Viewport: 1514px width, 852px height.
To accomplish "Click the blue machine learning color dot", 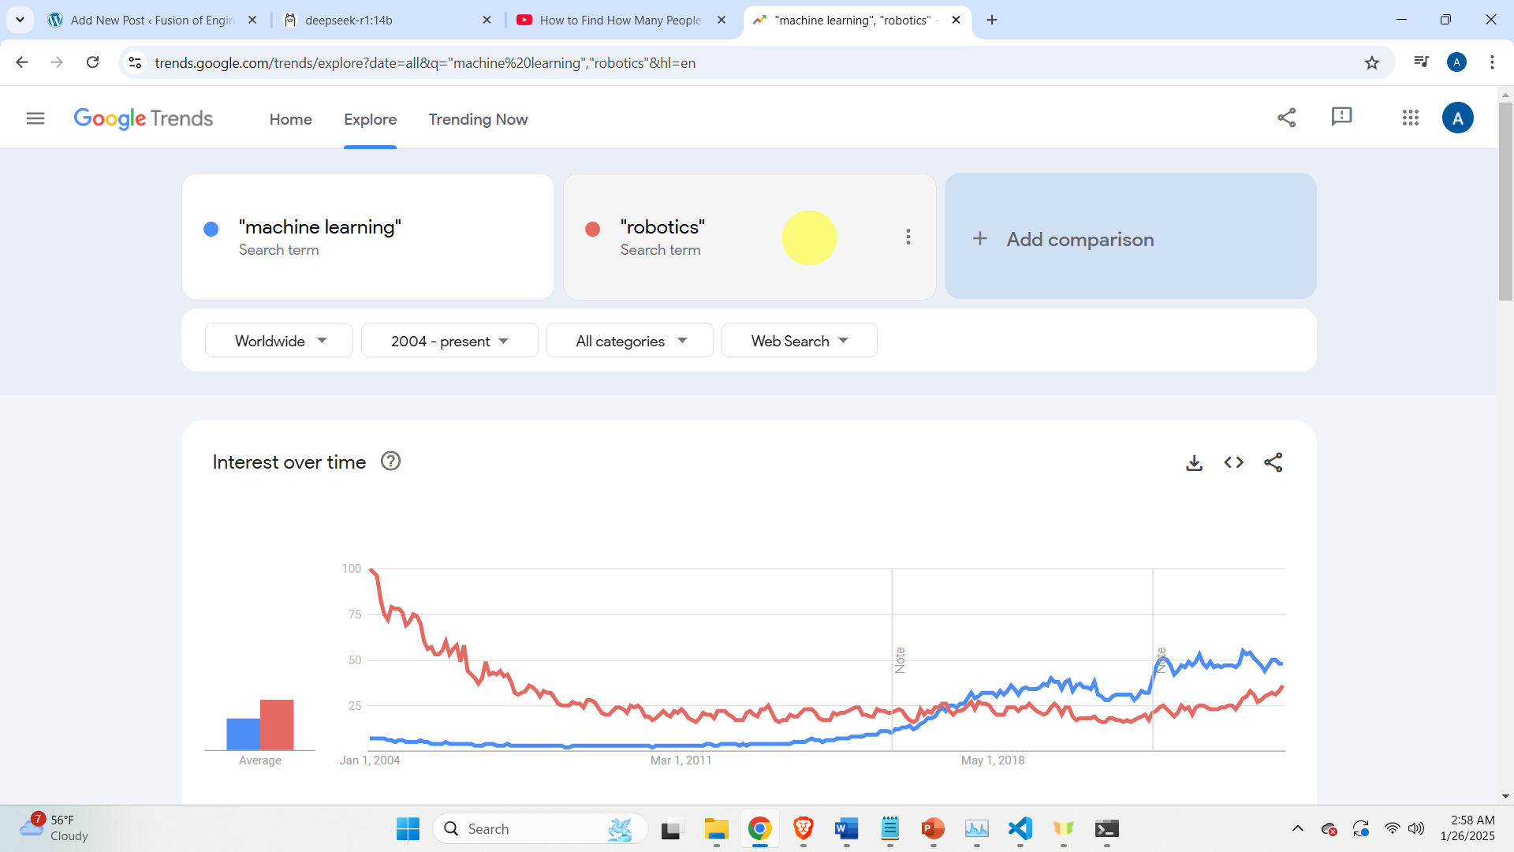I will coord(211,229).
